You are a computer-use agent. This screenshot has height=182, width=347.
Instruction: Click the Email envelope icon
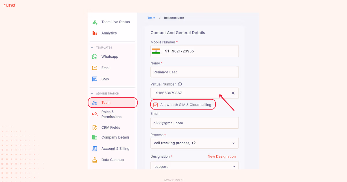click(95, 68)
